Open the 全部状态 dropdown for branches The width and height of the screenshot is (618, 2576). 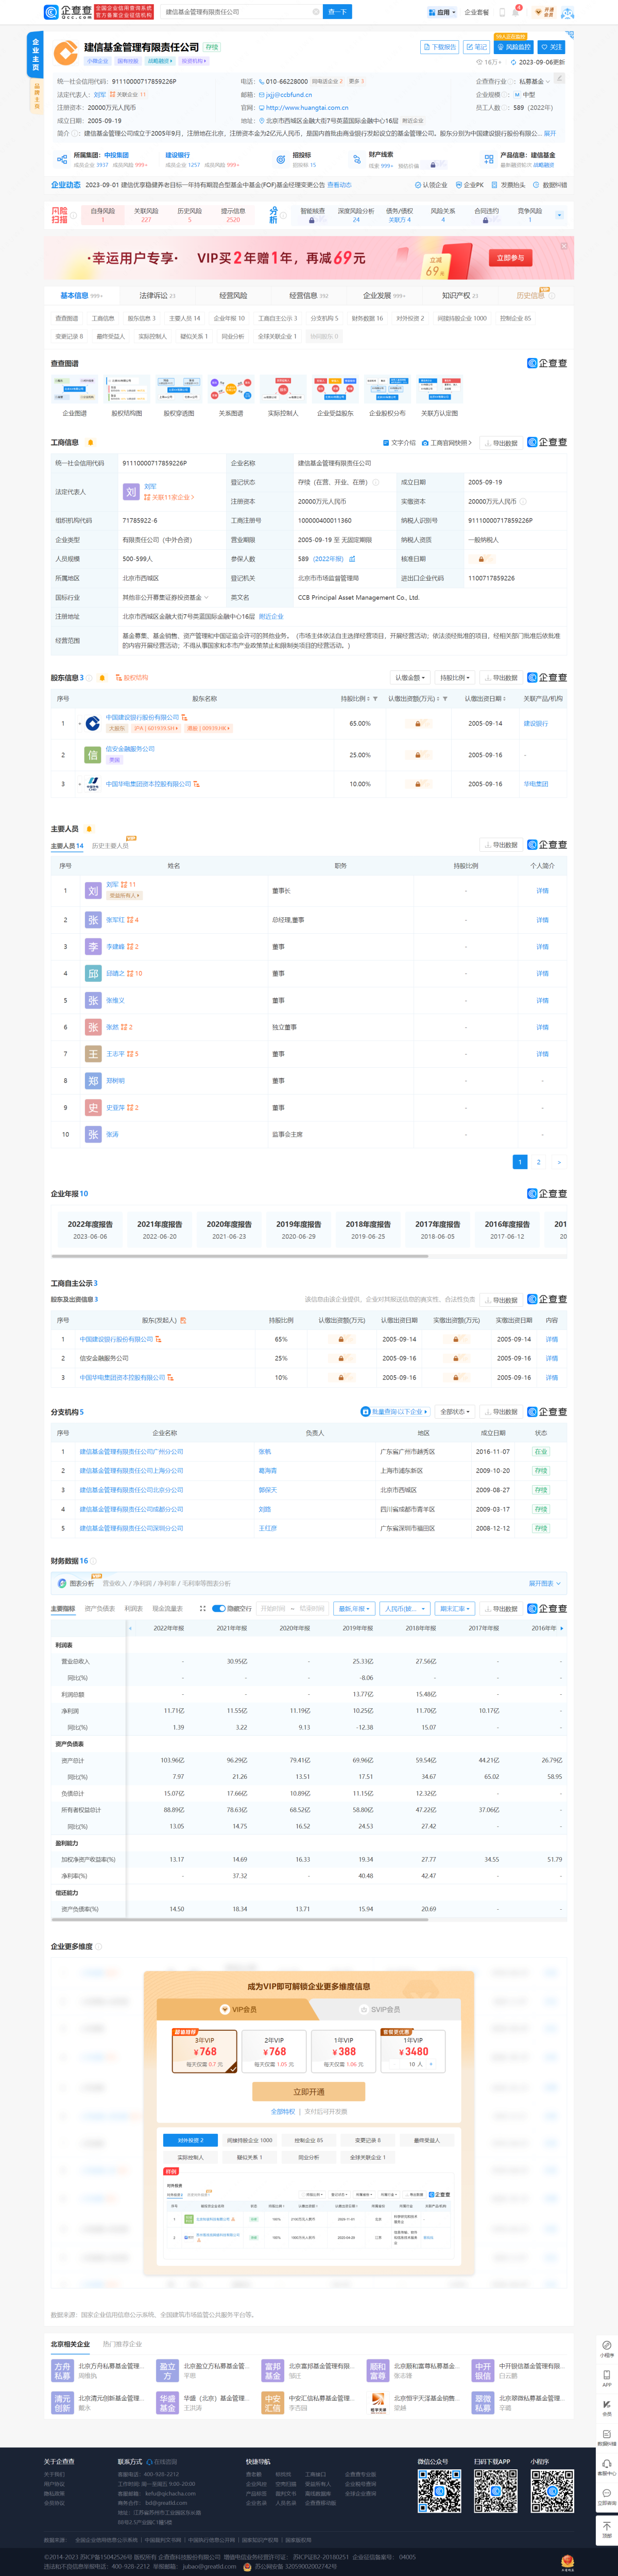[455, 1412]
